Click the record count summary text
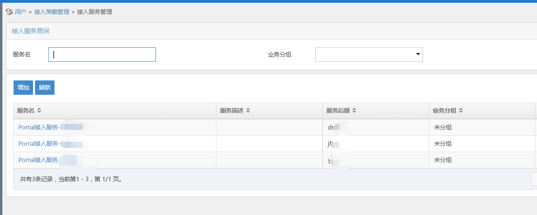 [x=71, y=179]
